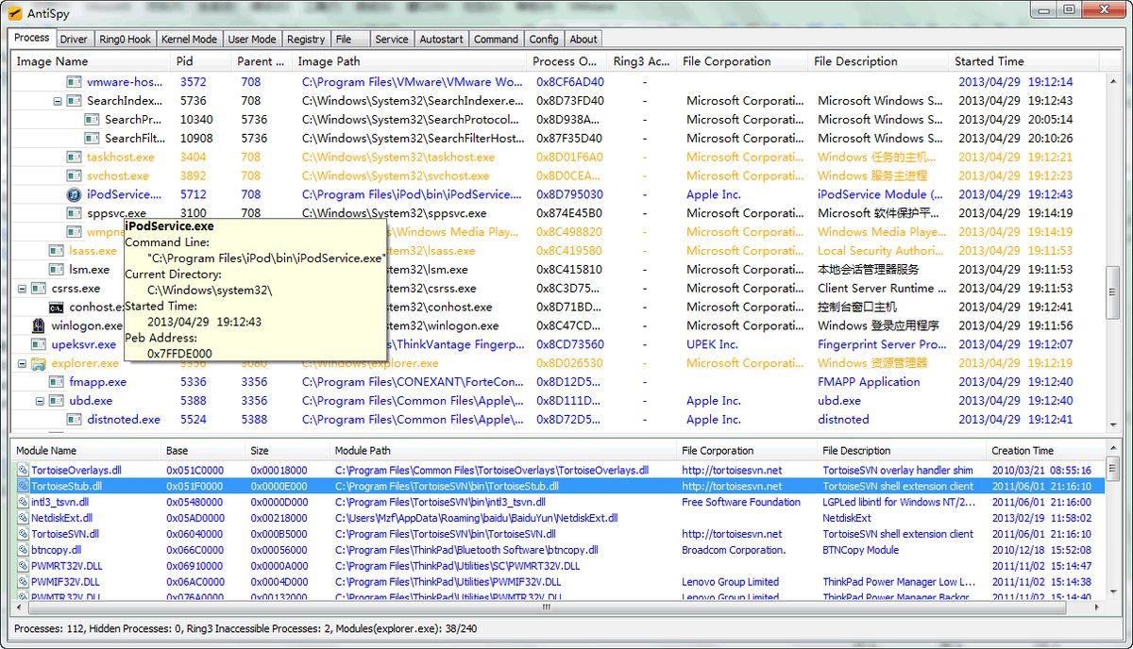Click the 'Broadcom Corporation.' module cell
1133x649 pixels.
pos(734,550)
